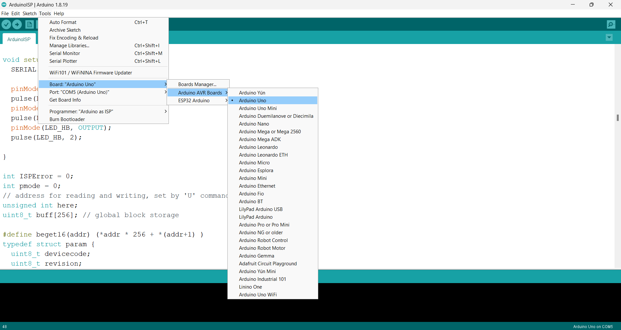621x330 pixels.
Task: Select Arduino Mega or Mega 2560 board
Action: 273,132
